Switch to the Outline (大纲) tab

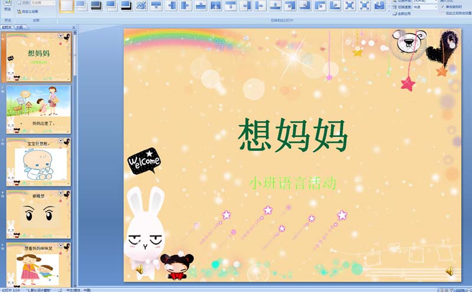(19, 27)
